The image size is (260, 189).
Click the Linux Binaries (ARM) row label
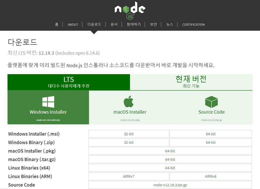coord(30,177)
